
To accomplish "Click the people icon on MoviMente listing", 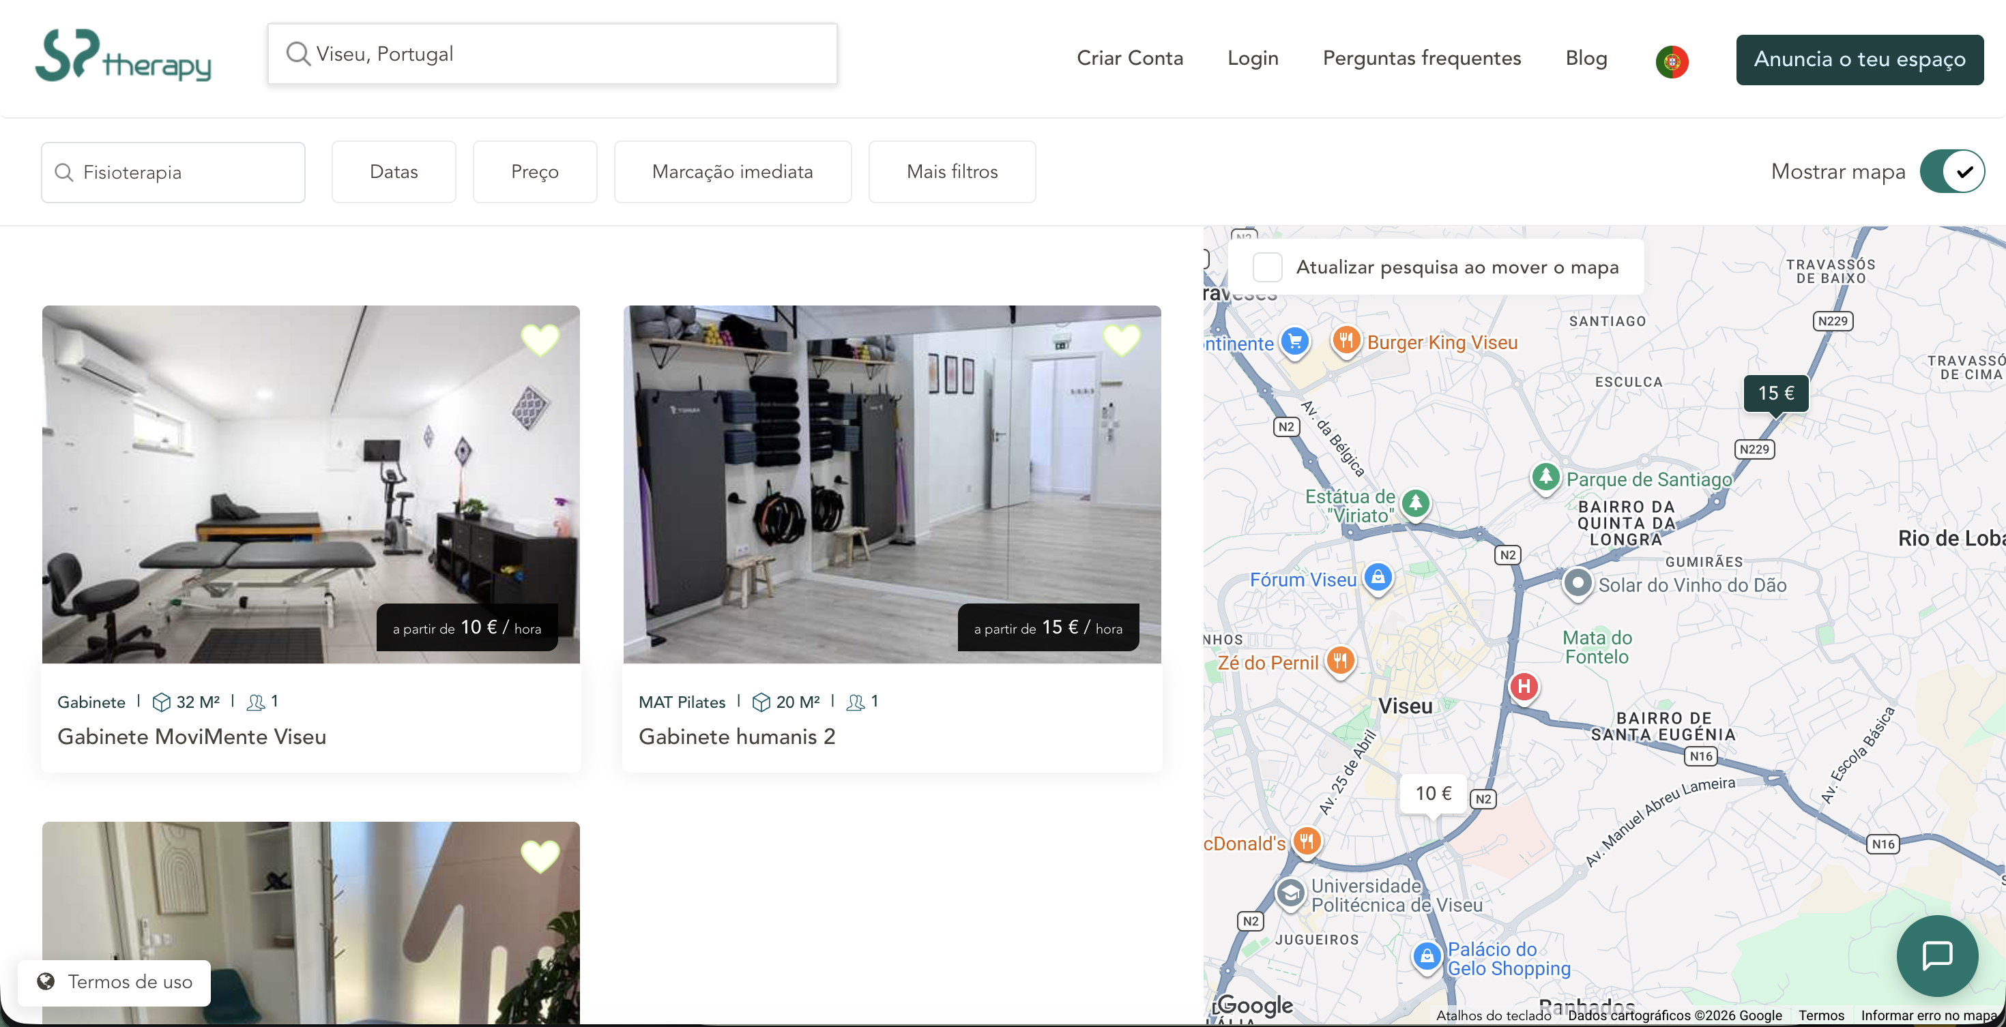I will [255, 702].
